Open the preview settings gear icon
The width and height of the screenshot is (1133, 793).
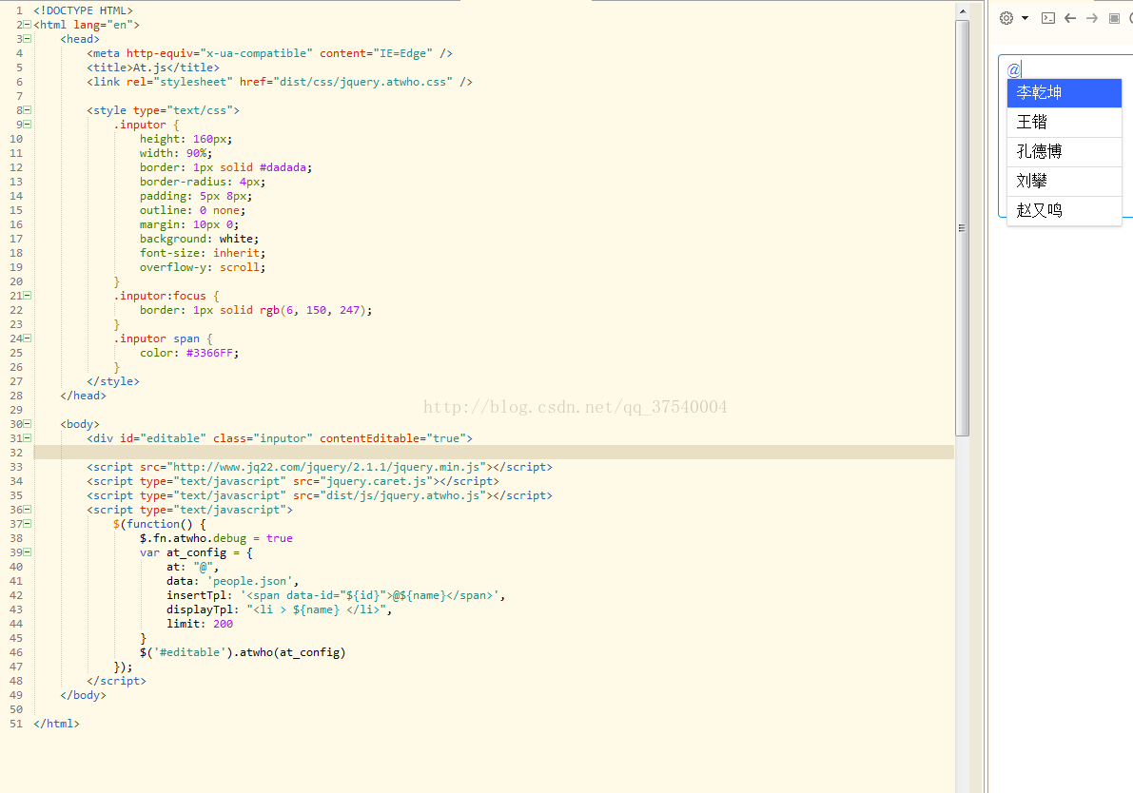[x=1006, y=18]
